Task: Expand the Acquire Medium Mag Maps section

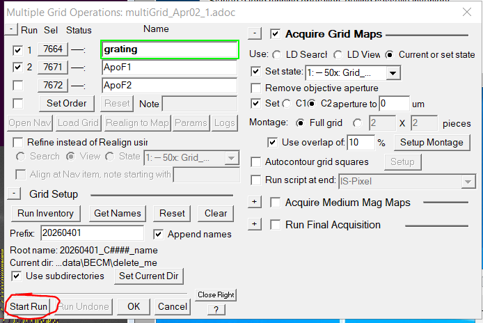Action: (x=255, y=202)
